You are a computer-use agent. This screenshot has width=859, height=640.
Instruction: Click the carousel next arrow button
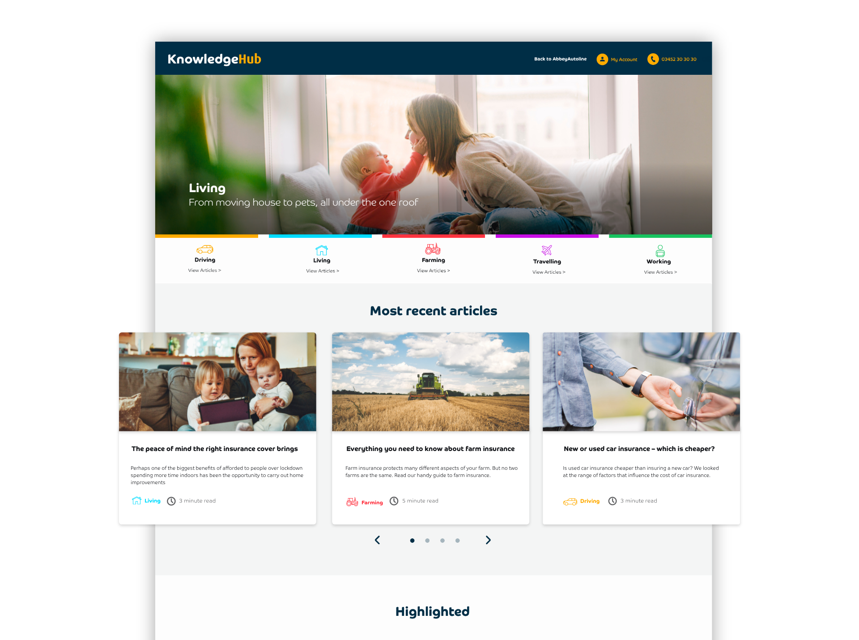pyautogui.click(x=488, y=540)
